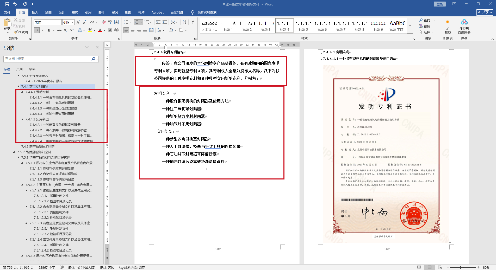Decrease font size with shrink font icon
This screenshot has width=496, height=270.
pos(84,22)
